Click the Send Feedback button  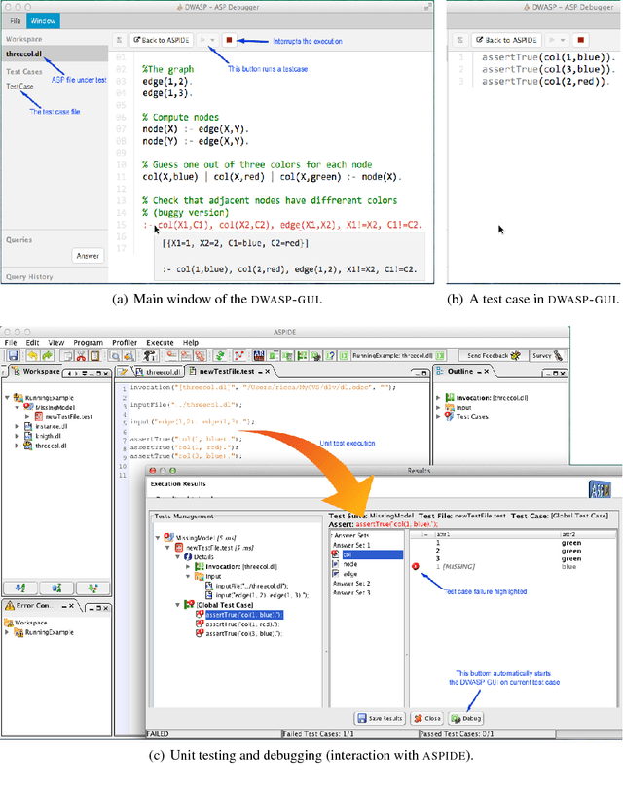coord(494,355)
